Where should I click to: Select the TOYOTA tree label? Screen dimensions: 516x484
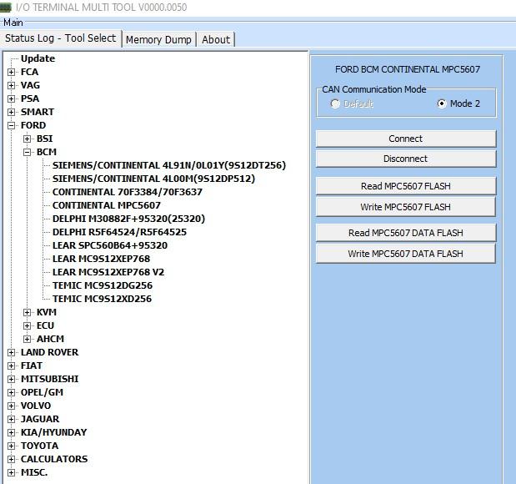[39, 446]
